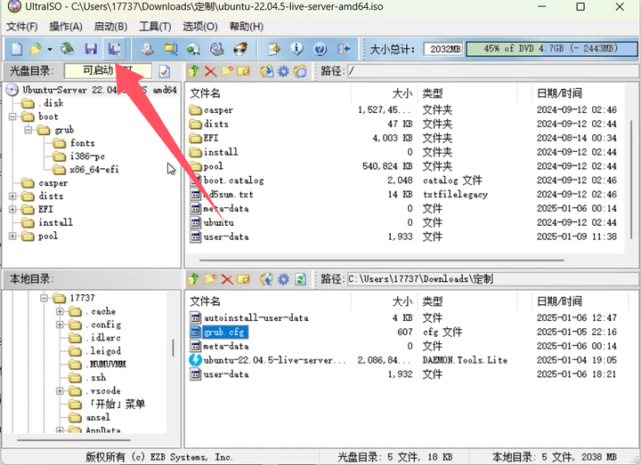Click the Help question mark icon
This screenshot has width=641, height=465.
click(320, 50)
